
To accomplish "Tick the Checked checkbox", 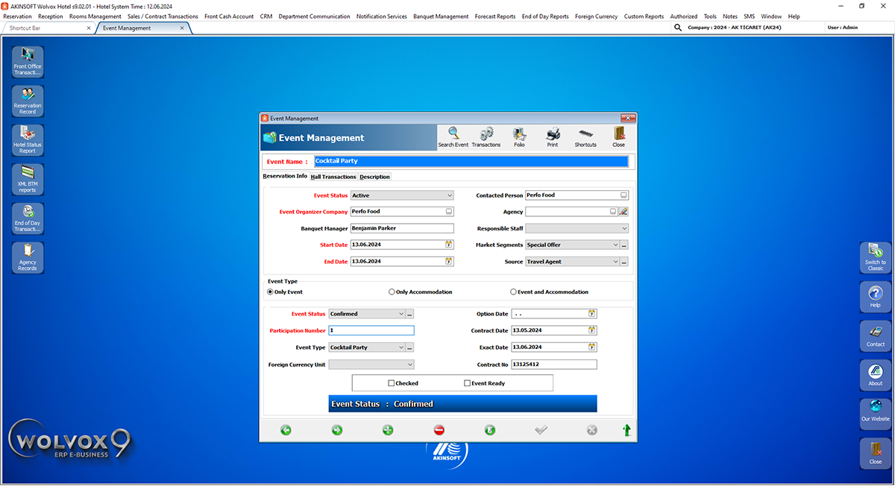I will click(392, 383).
